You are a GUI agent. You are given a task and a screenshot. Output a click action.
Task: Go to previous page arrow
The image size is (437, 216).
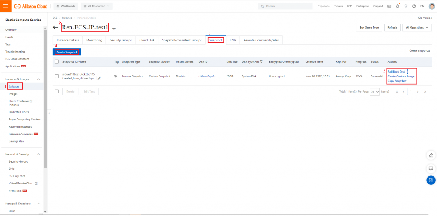[x=403, y=91]
